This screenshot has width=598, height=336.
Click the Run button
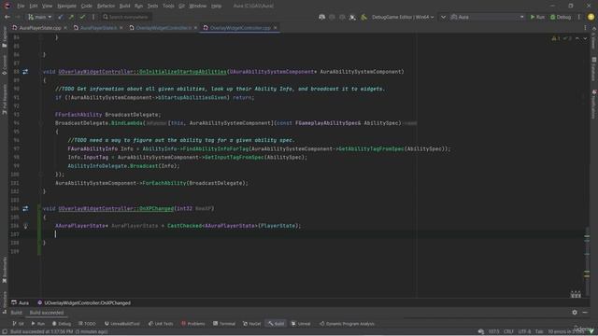point(537,17)
